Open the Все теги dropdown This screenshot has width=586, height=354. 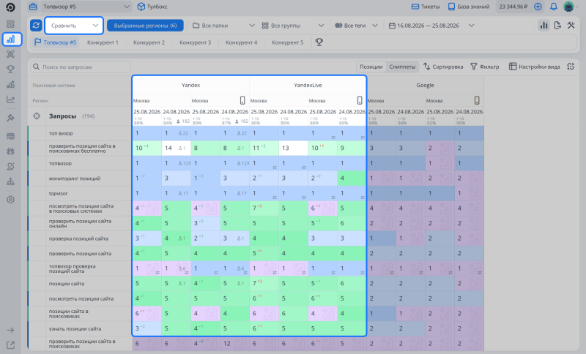point(356,26)
